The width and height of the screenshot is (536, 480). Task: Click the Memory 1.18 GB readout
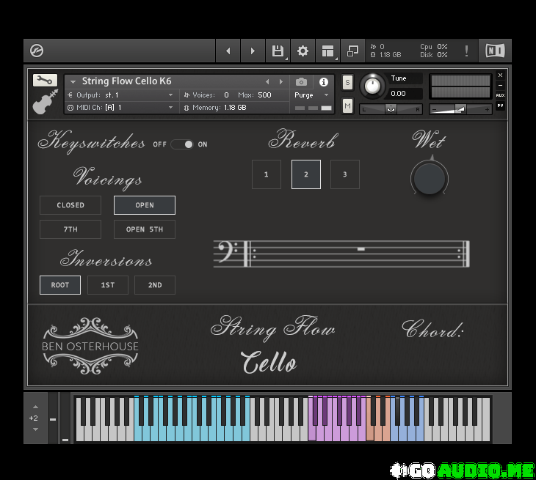[x=215, y=108]
